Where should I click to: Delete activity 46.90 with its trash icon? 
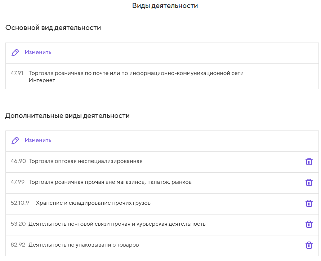pyautogui.click(x=309, y=162)
